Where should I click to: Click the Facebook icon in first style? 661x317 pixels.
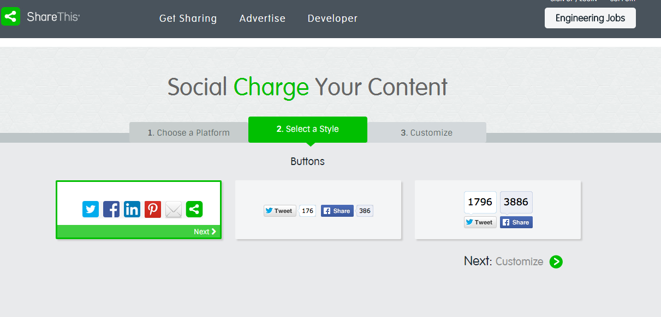coord(111,209)
